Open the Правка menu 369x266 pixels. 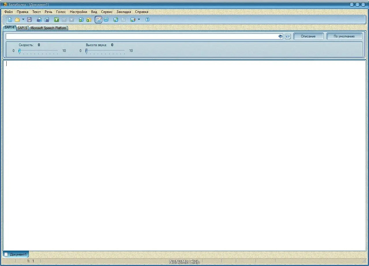(23, 12)
